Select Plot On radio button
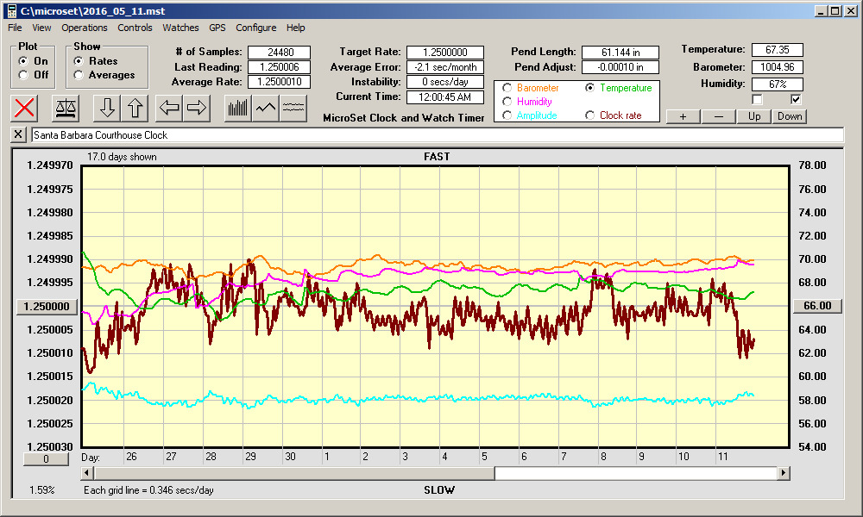The image size is (863, 517). click(23, 61)
